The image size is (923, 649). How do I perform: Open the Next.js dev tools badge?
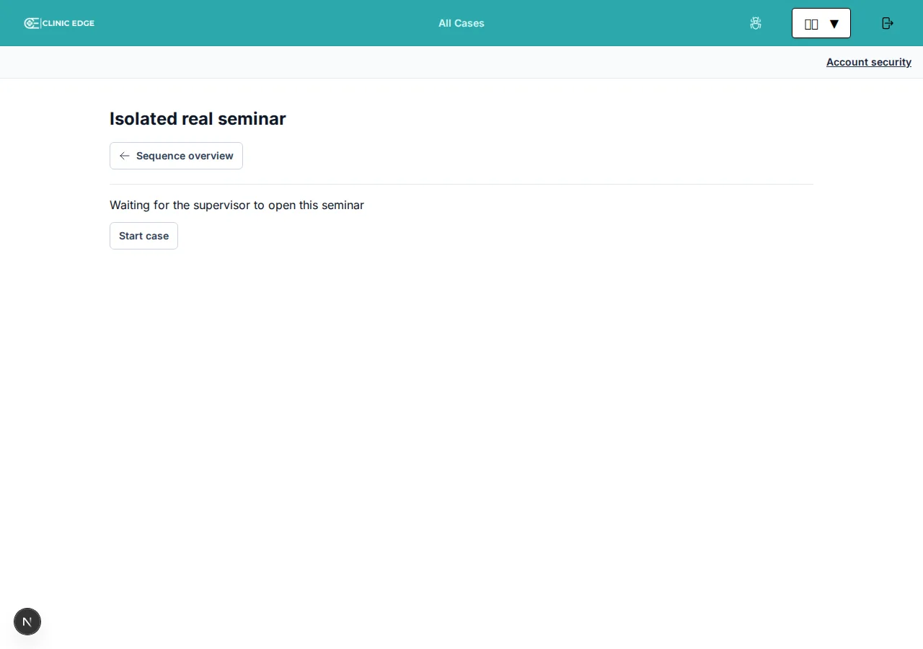[x=27, y=622]
